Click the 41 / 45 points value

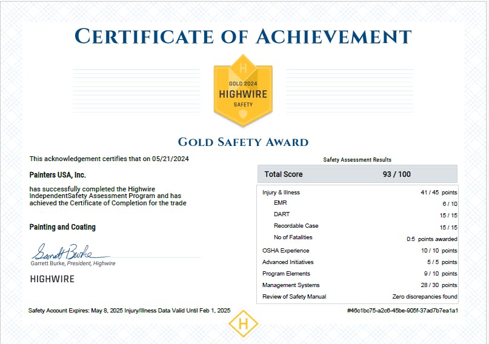click(x=439, y=192)
